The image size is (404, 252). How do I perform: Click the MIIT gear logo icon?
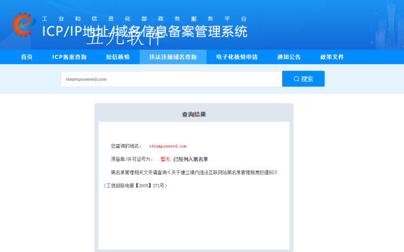[24, 25]
